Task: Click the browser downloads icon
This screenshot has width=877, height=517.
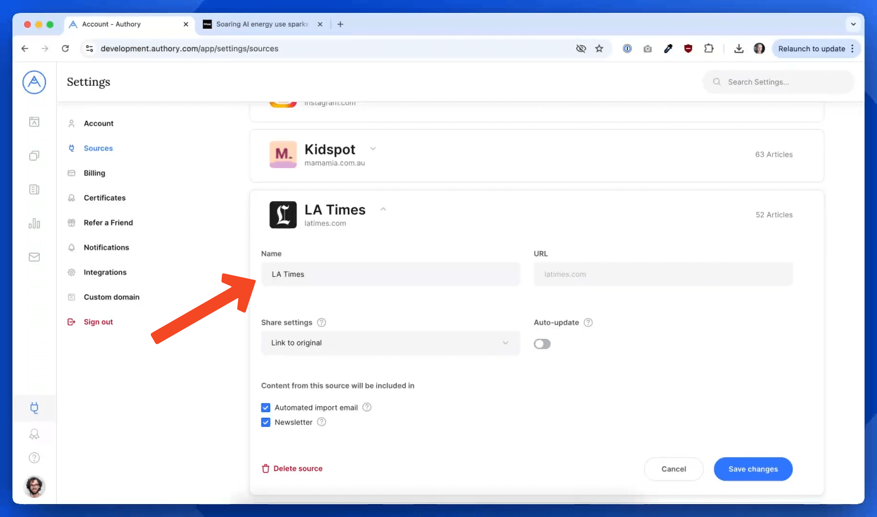Action: tap(739, 48)
